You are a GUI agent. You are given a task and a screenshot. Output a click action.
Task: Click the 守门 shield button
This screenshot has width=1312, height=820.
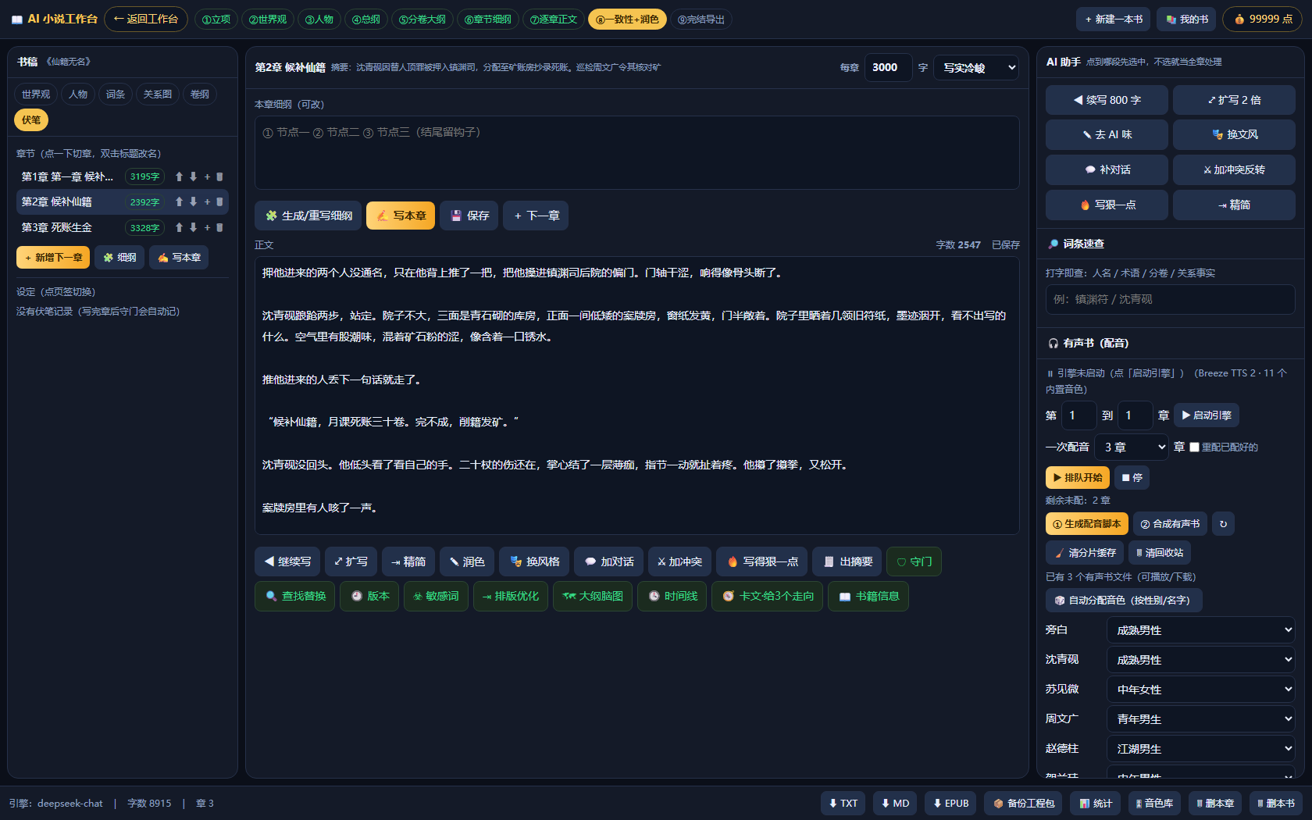tap(914, 562)
